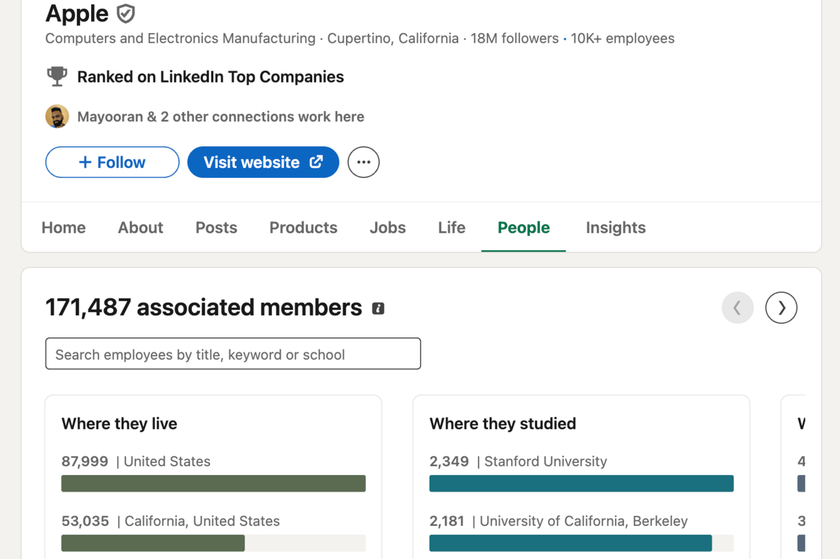Switch to the Products tab
The height and width of the screenshot is (559, 840).
[x=304, y=227]
